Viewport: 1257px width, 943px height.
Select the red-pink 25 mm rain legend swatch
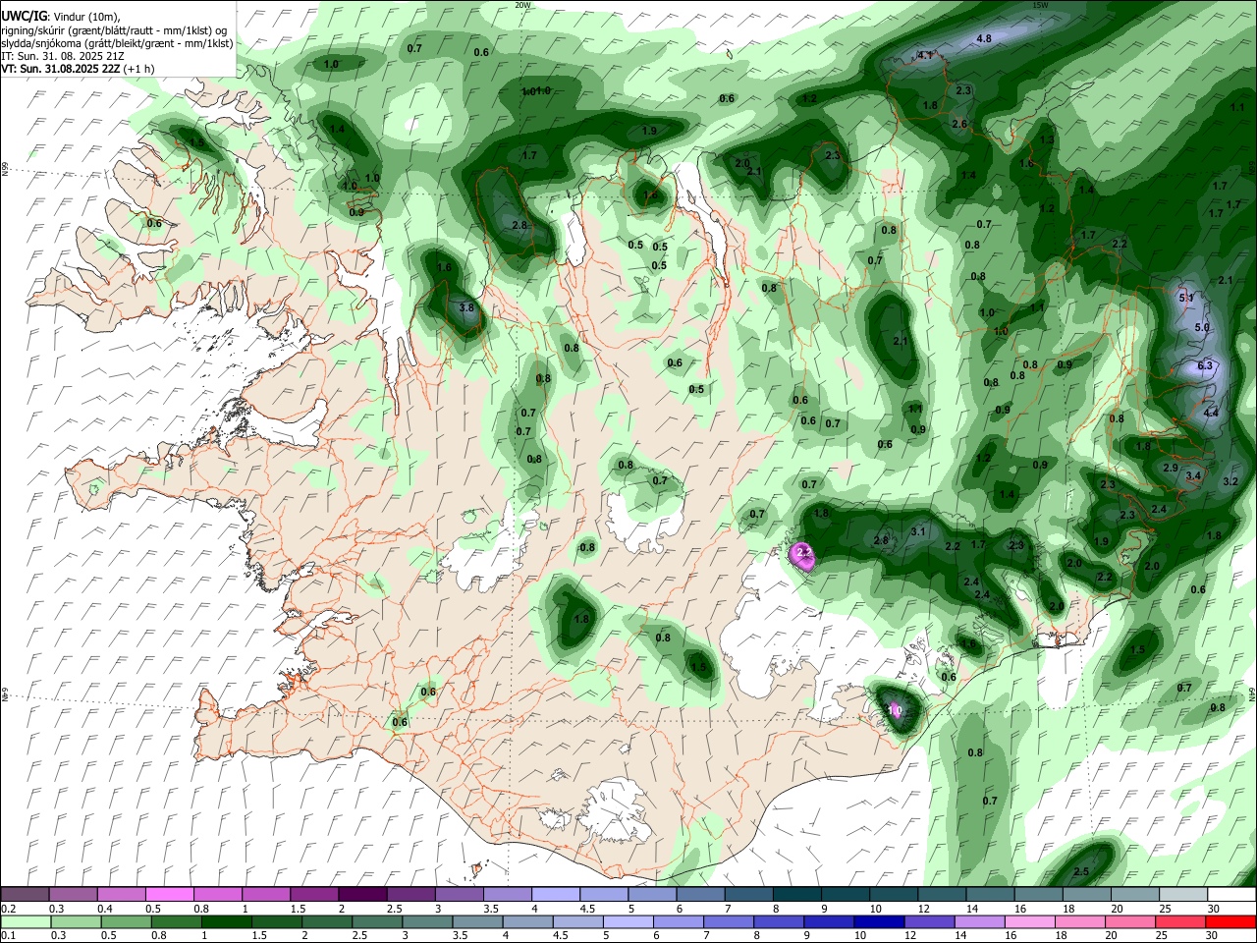point(1180,921)
